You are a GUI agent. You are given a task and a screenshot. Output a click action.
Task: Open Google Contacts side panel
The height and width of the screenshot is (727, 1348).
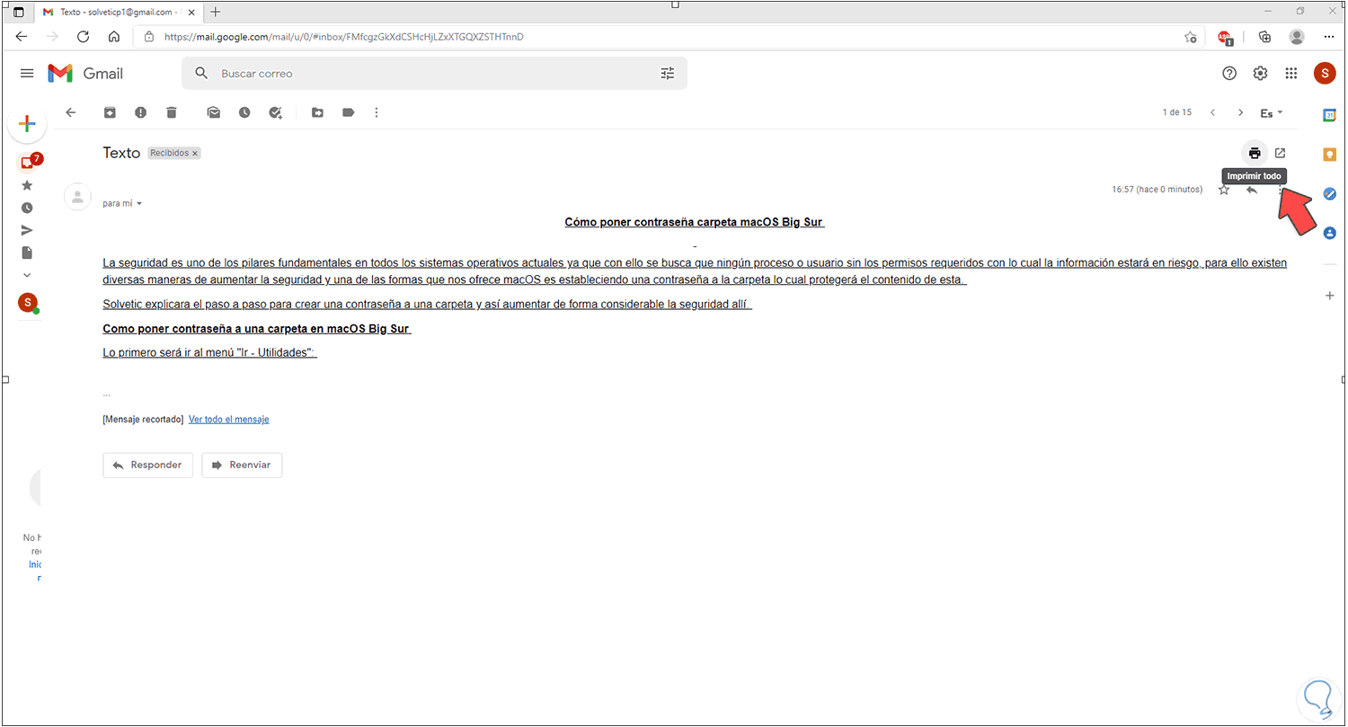(1330, 233)
